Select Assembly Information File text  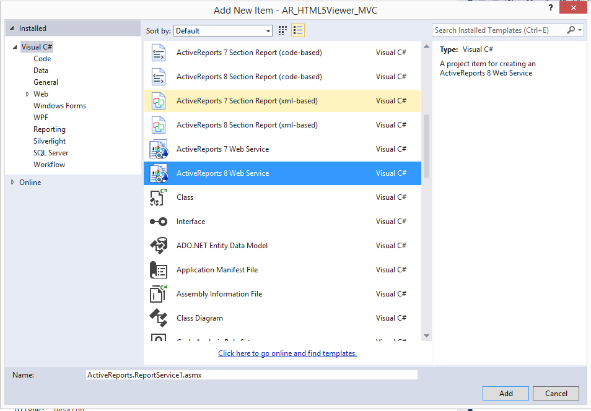[219, 294]
